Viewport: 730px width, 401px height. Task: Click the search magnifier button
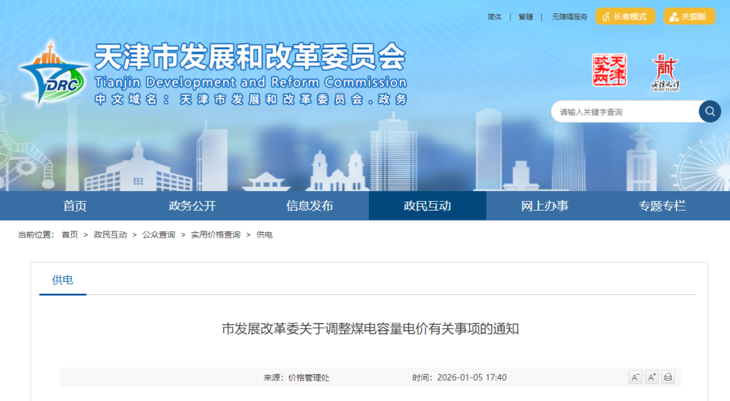coord(710,111)
